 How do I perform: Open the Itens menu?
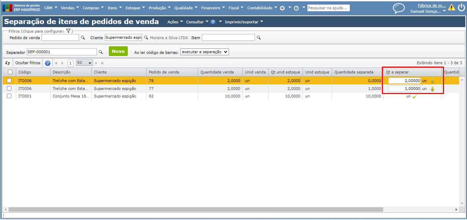[114, 8]
